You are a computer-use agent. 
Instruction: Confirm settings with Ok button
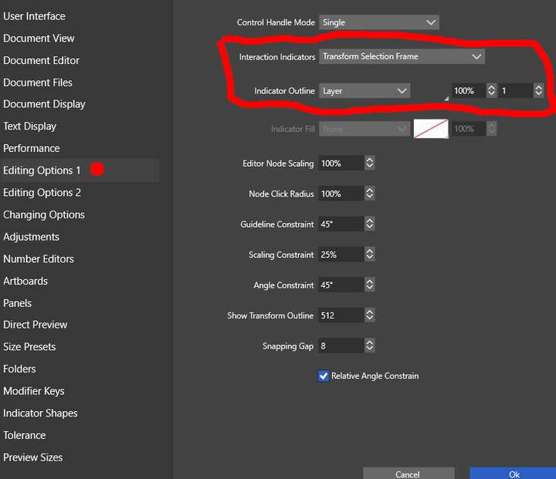513,474
